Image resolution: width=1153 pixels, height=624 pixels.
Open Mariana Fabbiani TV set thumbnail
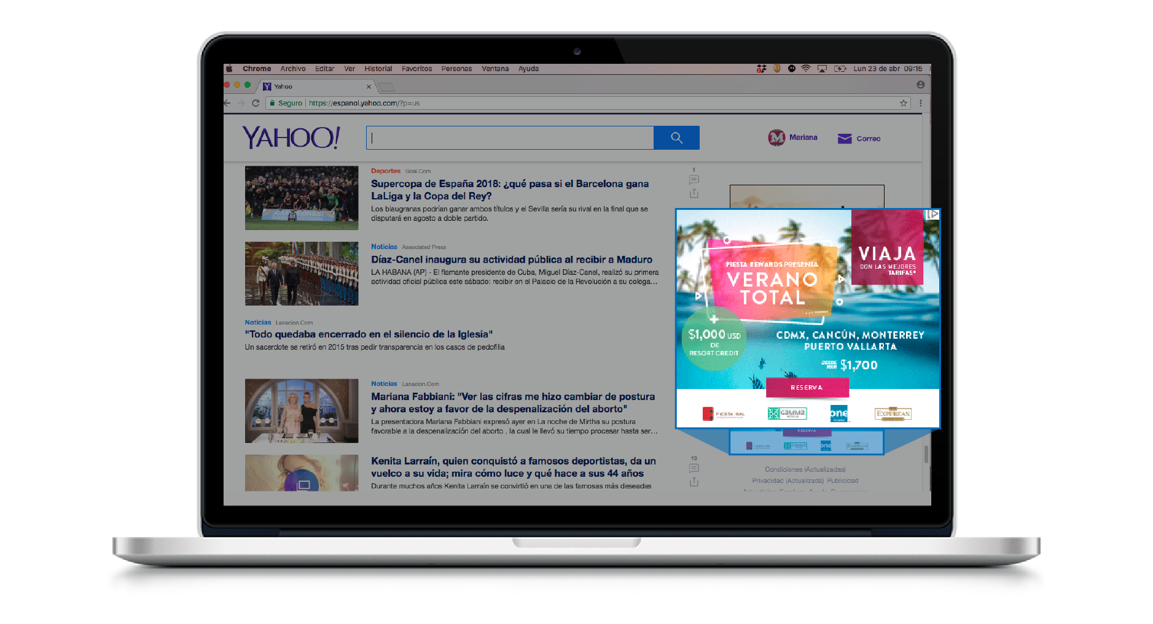[x=302, y=410]
